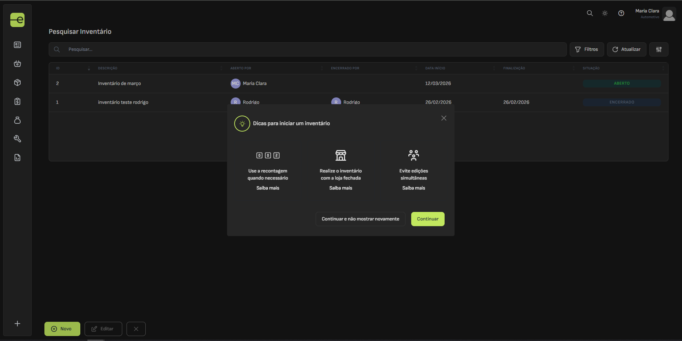Click the help question mark icon
The image size is (682, 341).
point(621,13)
